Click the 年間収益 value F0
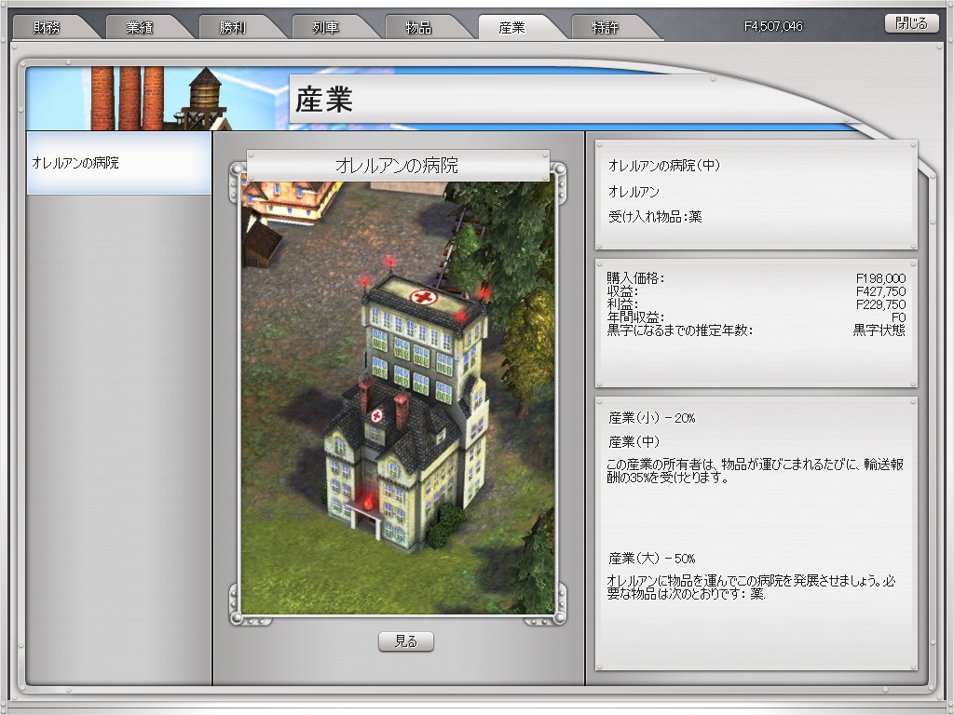The image size is (954, 715). [x=898, y=318]
